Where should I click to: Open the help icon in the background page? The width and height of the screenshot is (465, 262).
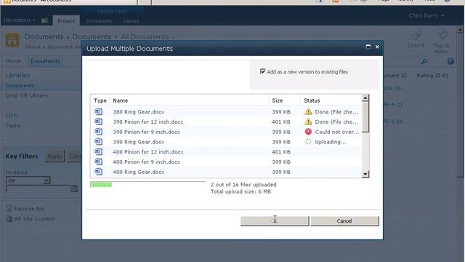coord(450,61)
